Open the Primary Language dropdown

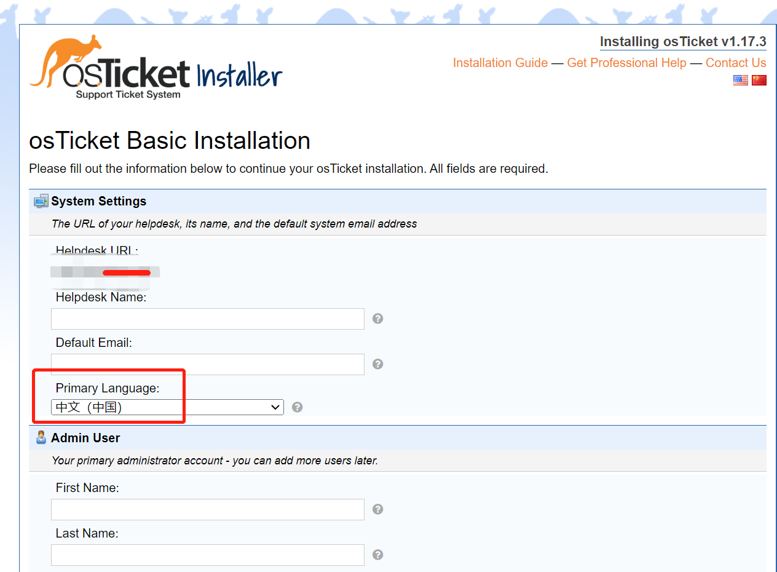167,407
